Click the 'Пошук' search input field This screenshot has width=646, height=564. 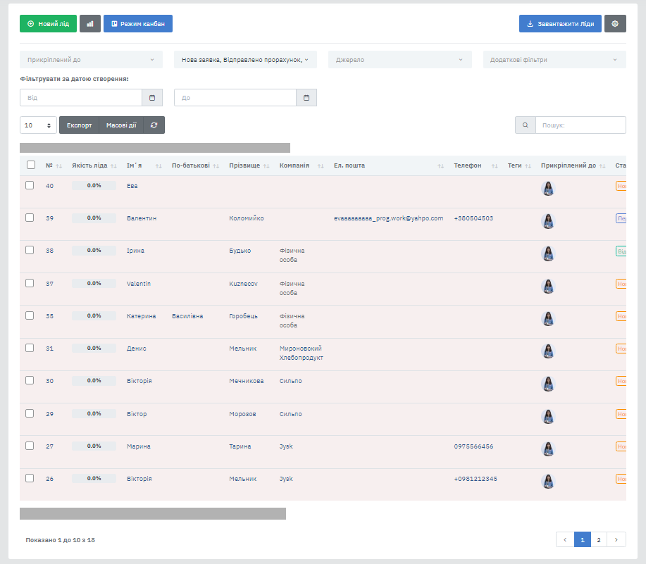580,125
